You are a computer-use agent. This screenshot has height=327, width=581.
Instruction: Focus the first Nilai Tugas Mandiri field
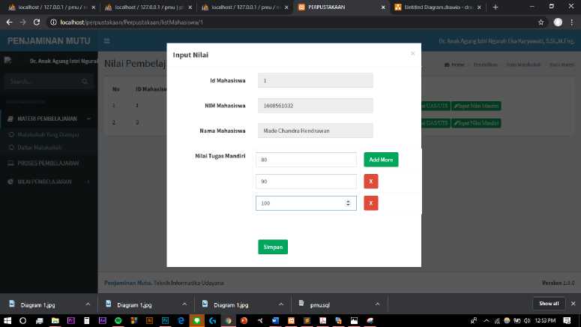[305, 160]
